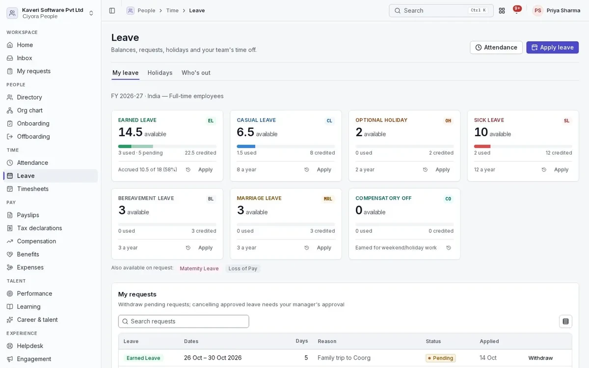This screenshot has height=368, width=589.
Task: Click the Timesheets sidebar icon
Action: 10,189
